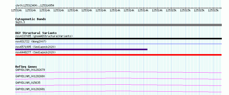Click the RefSeq Genes track title

click(x=26, y=67)
